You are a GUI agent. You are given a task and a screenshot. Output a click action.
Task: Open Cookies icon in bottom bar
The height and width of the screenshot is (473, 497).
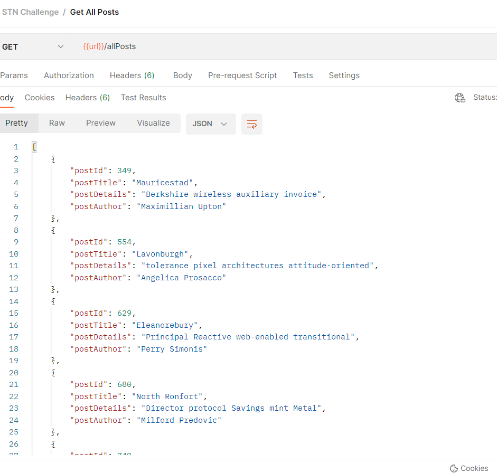click(454, 468)
